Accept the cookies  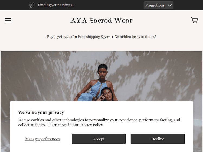point(99,139)
